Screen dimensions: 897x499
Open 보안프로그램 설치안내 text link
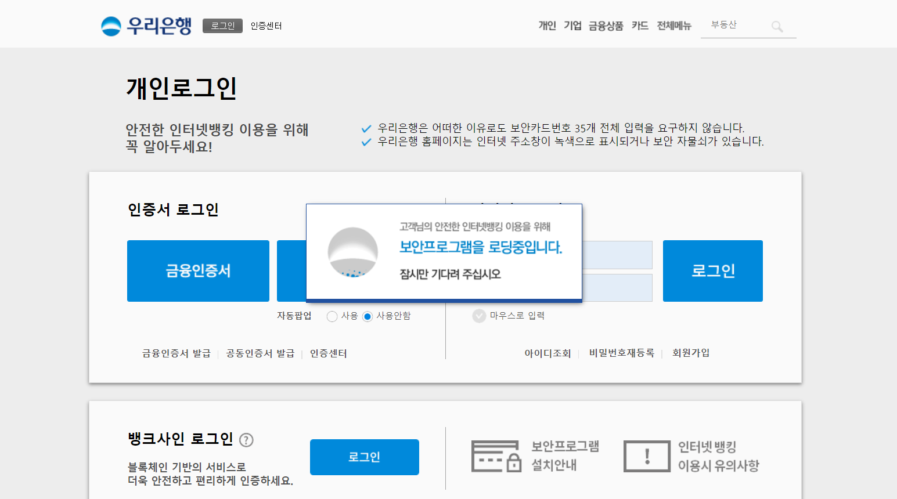(565, 455)
